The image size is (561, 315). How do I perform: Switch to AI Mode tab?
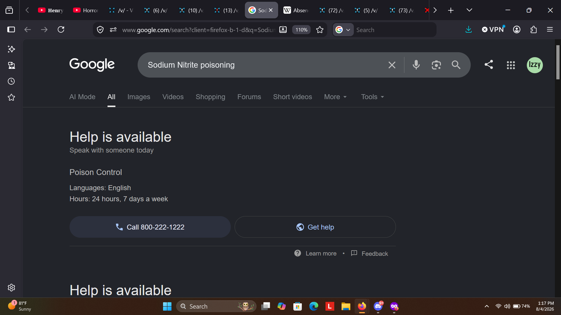(82, 97)
